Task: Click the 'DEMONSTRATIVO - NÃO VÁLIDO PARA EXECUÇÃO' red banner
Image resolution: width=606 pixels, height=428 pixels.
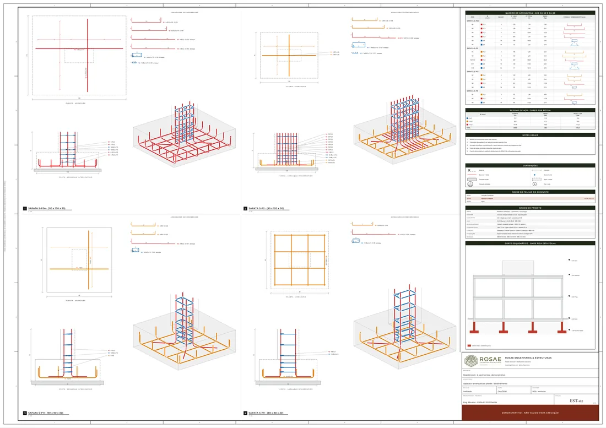Action: pos(530,413)
